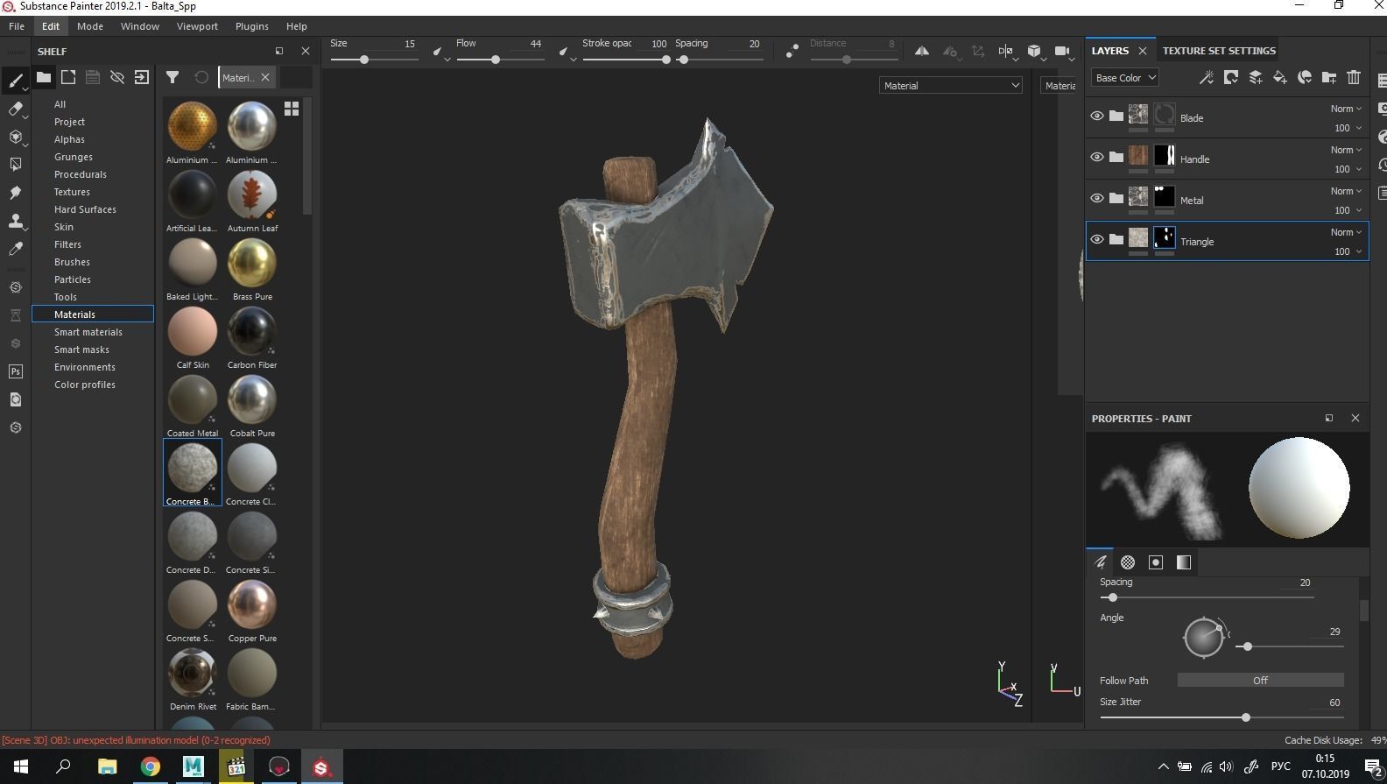Screen dimensions: 1387x784
Task: Click the shelf import resources icon
Action: (141, 77)
